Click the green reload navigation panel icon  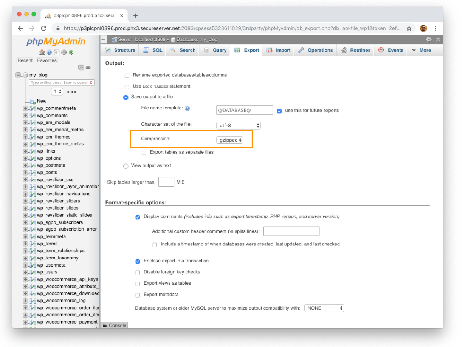(71, 52)
